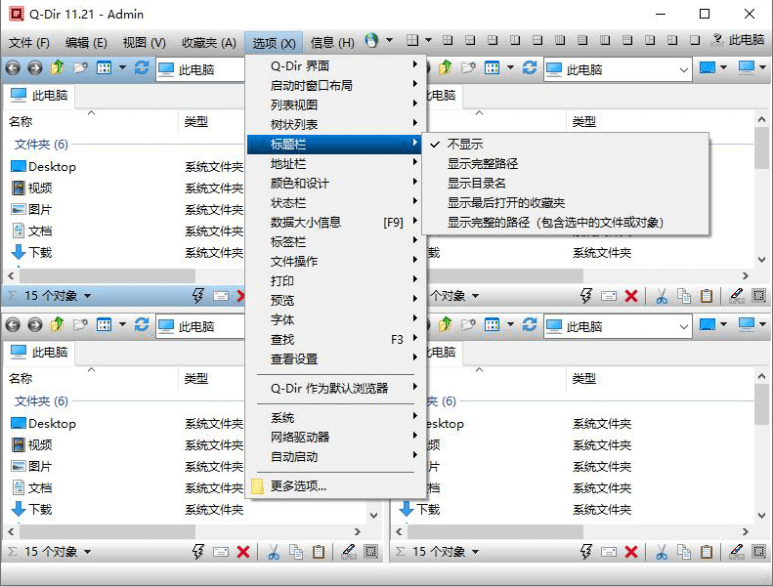Click the blue screen icon in the top-right pane toolbar
Image resolution: width=773 pixels, height=587 pixels.
[708, 67]
